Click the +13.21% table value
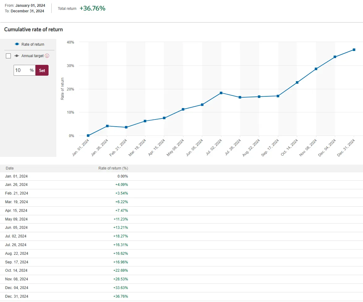Viewport: 363px width, 302px height. coord(121,228)
